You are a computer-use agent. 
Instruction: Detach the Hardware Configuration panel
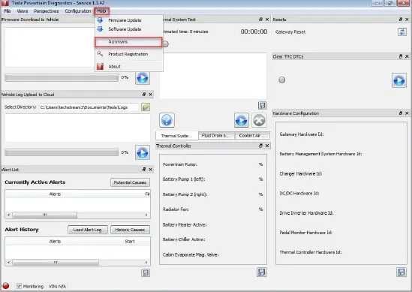pyautogui.click(x=401, y=113)
